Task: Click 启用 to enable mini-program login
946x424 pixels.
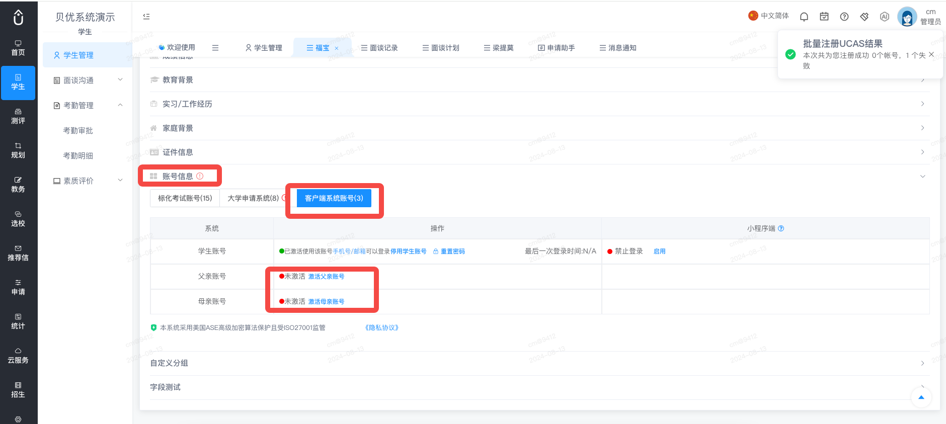Action: [659, 251]
